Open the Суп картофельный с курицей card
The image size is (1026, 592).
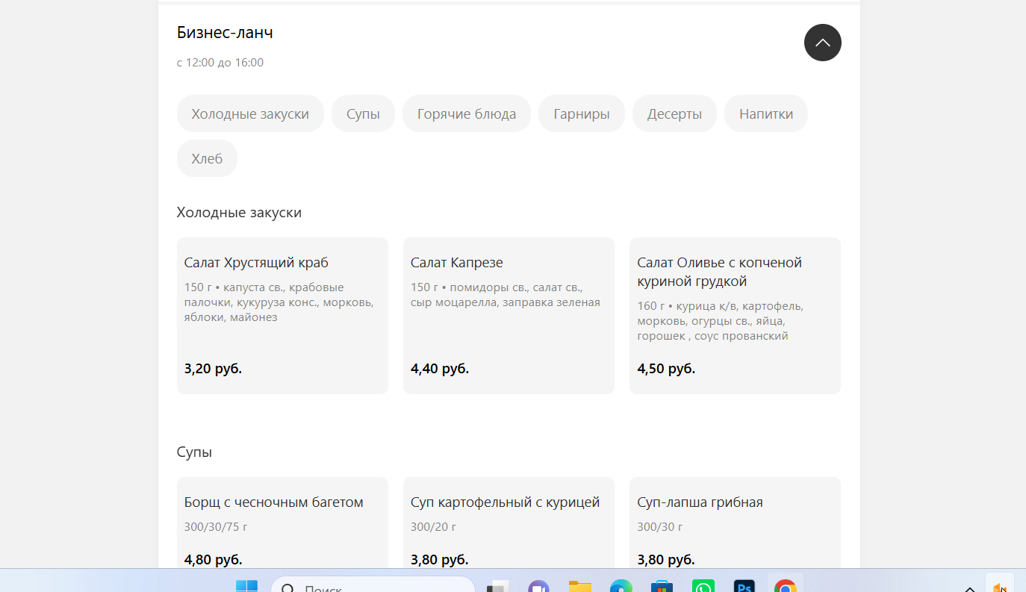[x=509, y=523]
